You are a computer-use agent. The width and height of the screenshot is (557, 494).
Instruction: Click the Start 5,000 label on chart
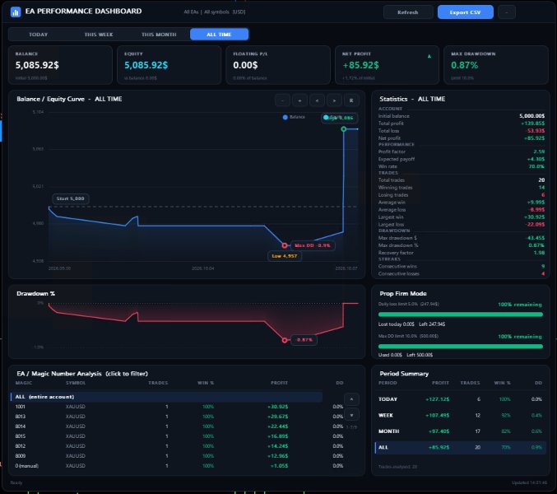[x=70, y=198]
